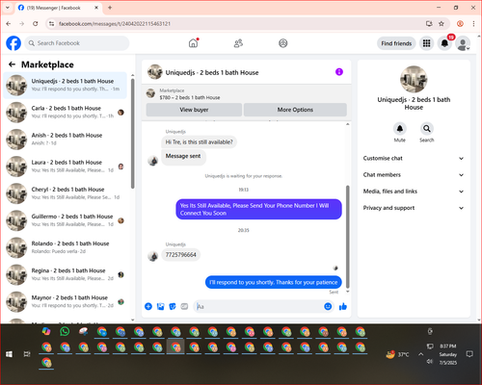Click the Aa message input field
482x385 pixels.
point(258,307)
